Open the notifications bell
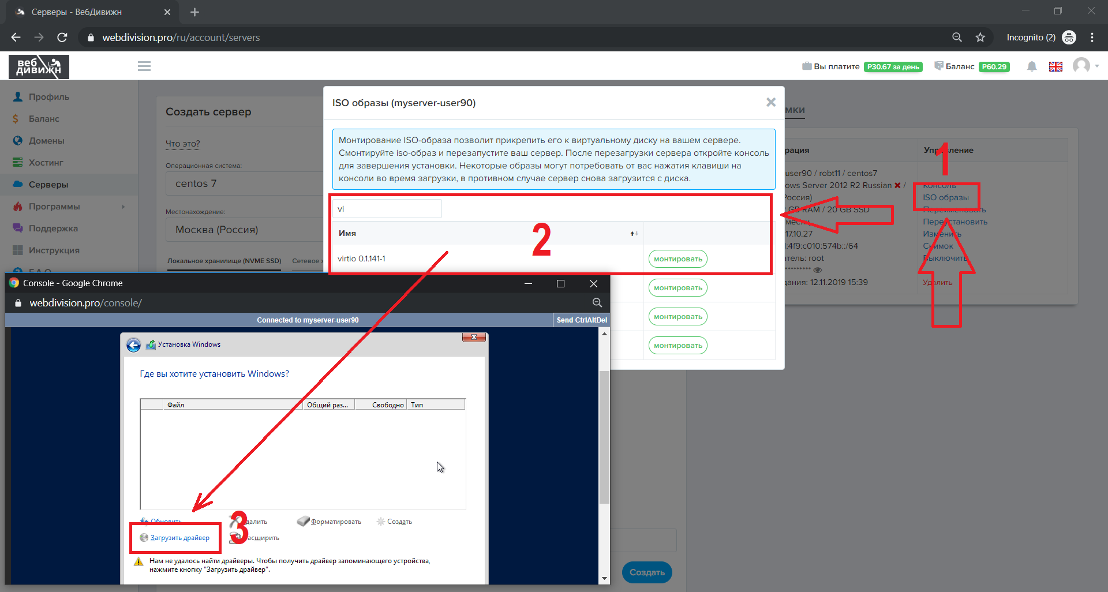This screenshot has height=592, width=1108. point(1032,66)
